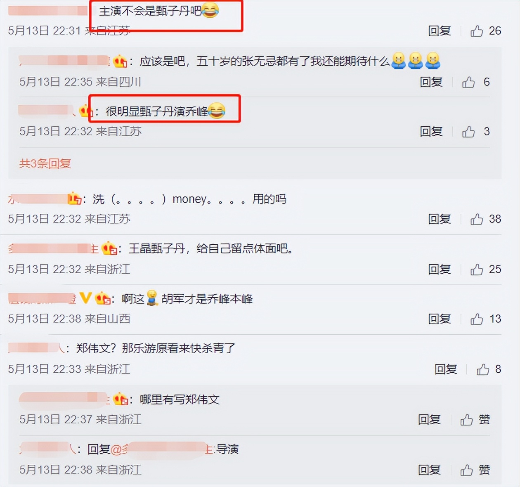Screen dimensions: 520x487
Task: Click thumbs-up on the 五十岁的张无忌 reply
Action: [468, 82]
